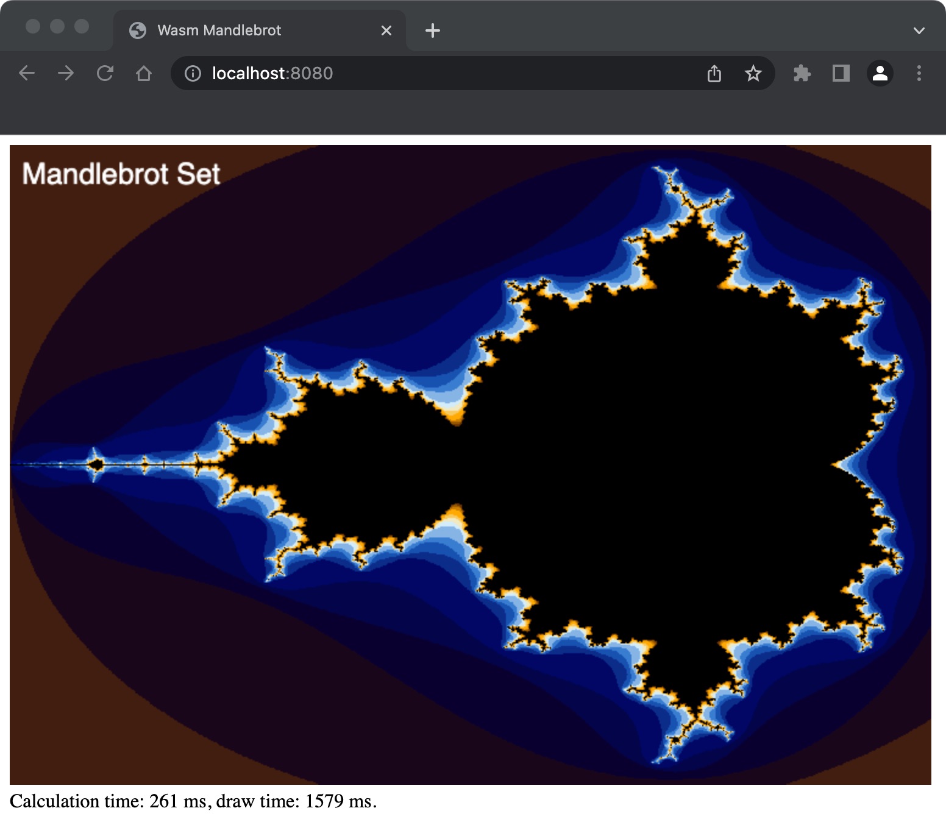Bookmark this tab with the star
The height and width of the screenshot is (836, 946).
[x=753, y=74]
